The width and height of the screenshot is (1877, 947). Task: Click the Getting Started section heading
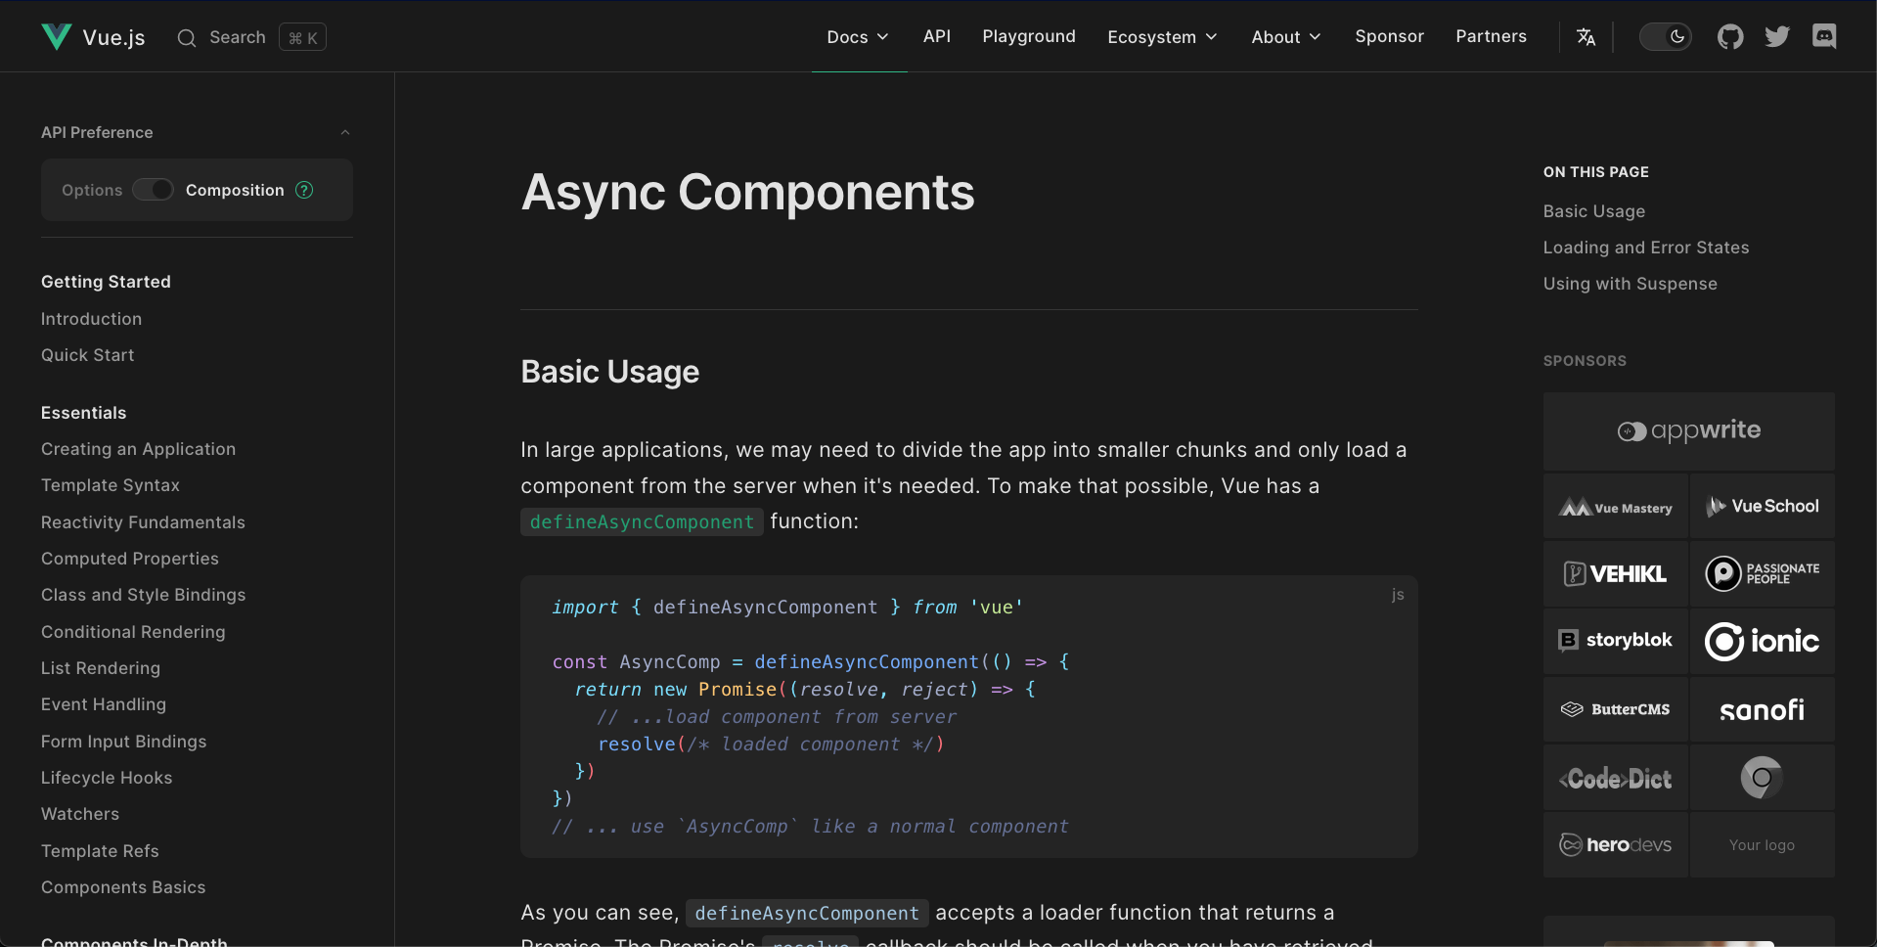(106, 282)
